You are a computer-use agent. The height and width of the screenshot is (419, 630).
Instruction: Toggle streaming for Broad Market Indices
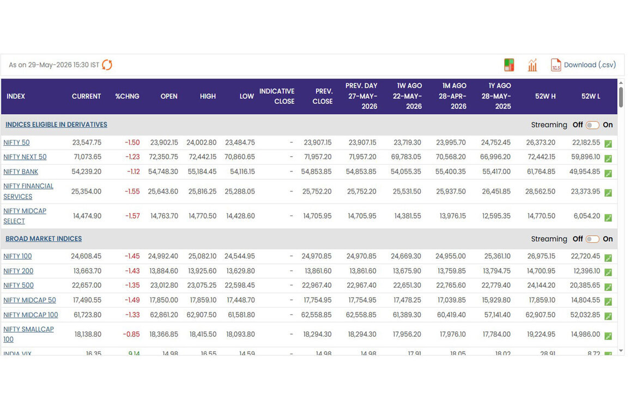(592, 239)
